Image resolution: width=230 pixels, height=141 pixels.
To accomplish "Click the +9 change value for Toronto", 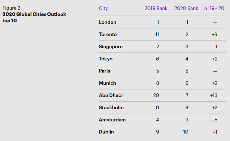I will [214, 34].
